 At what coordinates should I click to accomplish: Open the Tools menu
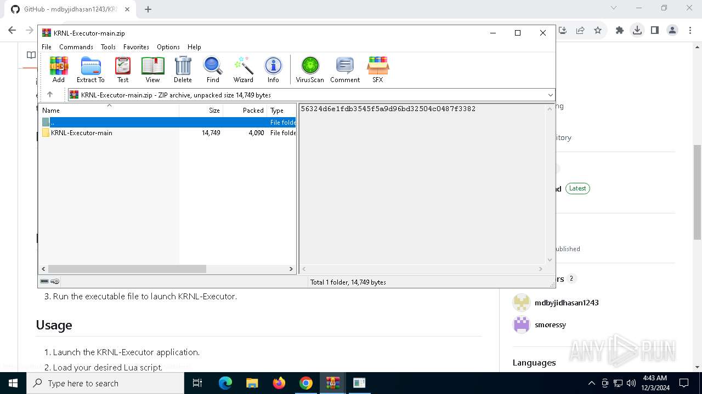click(x=108, y=47)
